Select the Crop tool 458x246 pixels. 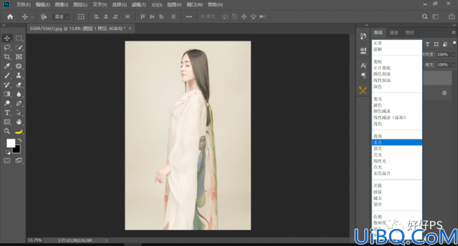point(7,57)
